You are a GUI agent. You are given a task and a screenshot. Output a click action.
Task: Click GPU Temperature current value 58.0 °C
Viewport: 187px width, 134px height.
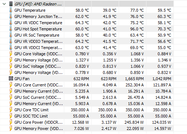(82, 10)
